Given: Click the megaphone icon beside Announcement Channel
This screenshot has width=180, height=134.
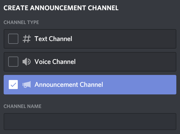Looking at the screenshot, I should click(x=27, y=84).
